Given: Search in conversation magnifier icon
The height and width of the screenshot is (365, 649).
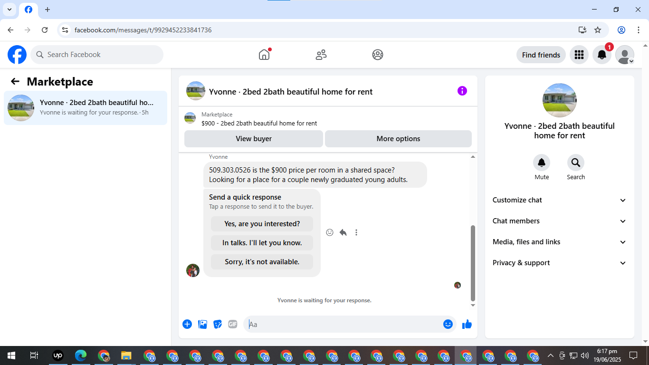Looking at the screenshot, I should pos(576,163).
